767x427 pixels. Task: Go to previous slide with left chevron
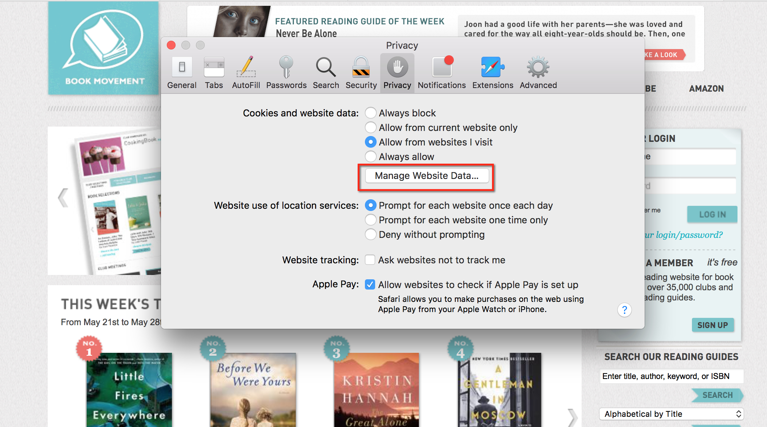pyautogui.click(x=63, y=198)
